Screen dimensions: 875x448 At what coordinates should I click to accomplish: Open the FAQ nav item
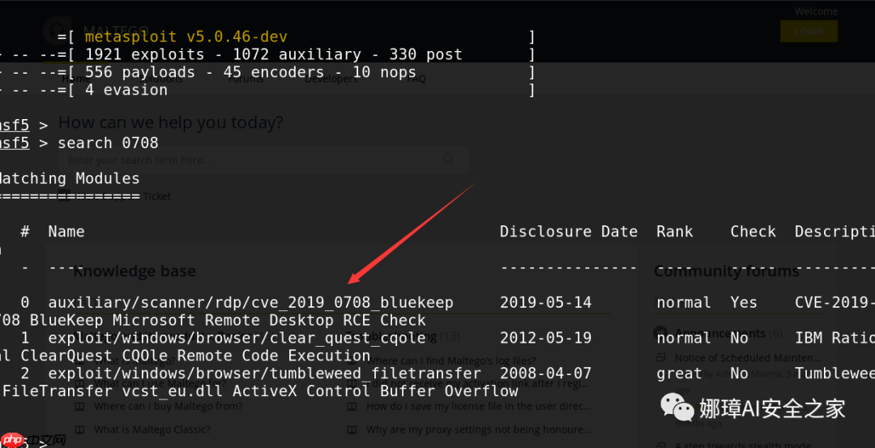tap(416, 79)
